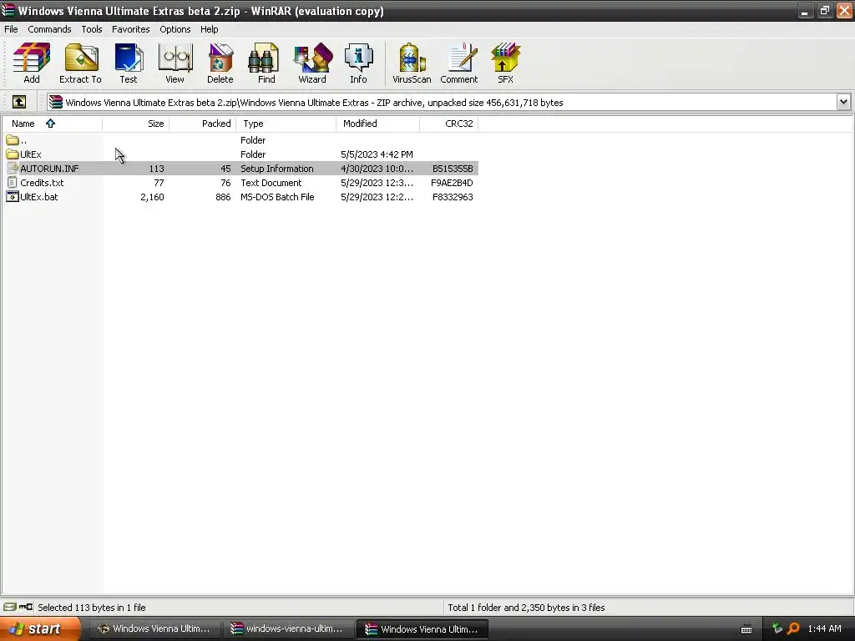Click 'Selected 113 bytes in 1 file' status
Image resolution: width=855 pixels, height=641 pixels.
pos(92,608)
